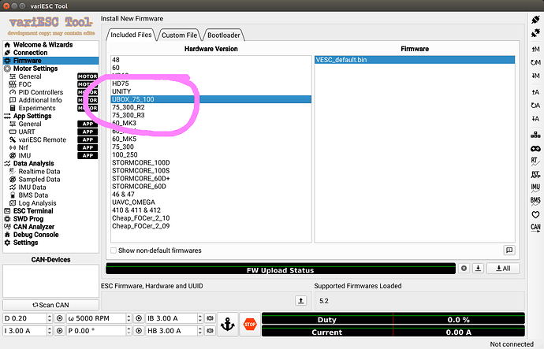Read motor configuration with up-arrow M icon

point(535,49)
